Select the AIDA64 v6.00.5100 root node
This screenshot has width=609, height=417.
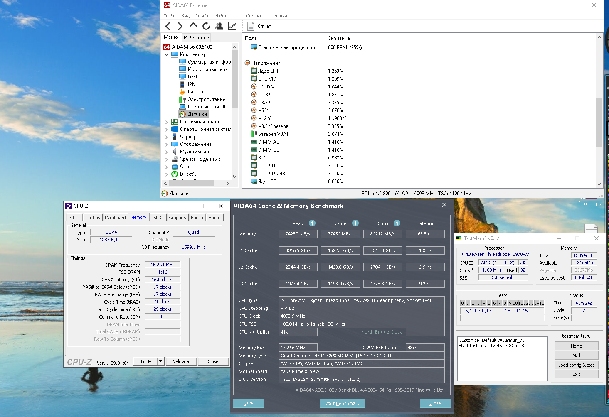tap(188, 47)
